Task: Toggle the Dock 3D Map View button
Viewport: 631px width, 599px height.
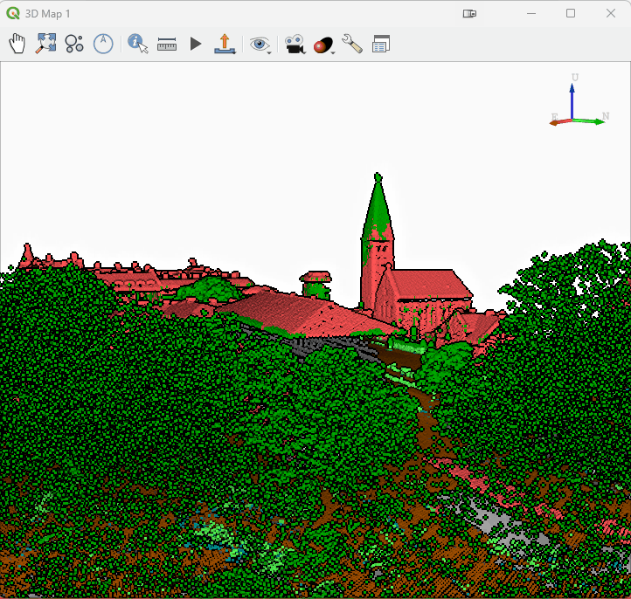Action: click(381, 44)
